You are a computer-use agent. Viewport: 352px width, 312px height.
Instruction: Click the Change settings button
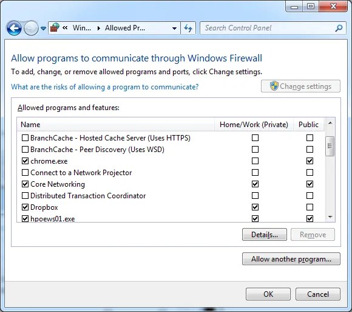pos(300,86)
